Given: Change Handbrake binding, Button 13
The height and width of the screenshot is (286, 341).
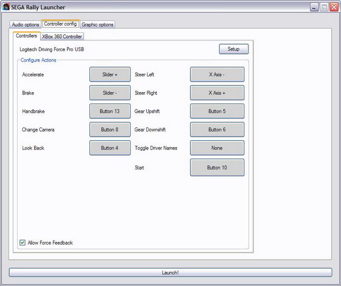Looking at the screenshot, I should tap(110, 111).
